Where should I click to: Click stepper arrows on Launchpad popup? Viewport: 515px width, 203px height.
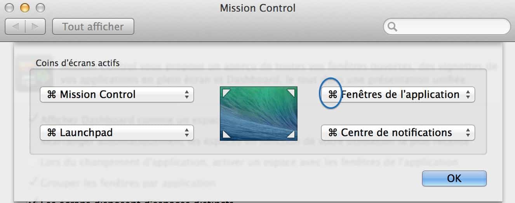pyautogui.click(x=187, y=133)
